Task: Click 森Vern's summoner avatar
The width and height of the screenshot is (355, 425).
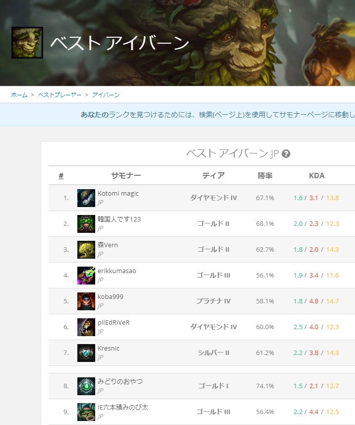Action: coord(86,250)
